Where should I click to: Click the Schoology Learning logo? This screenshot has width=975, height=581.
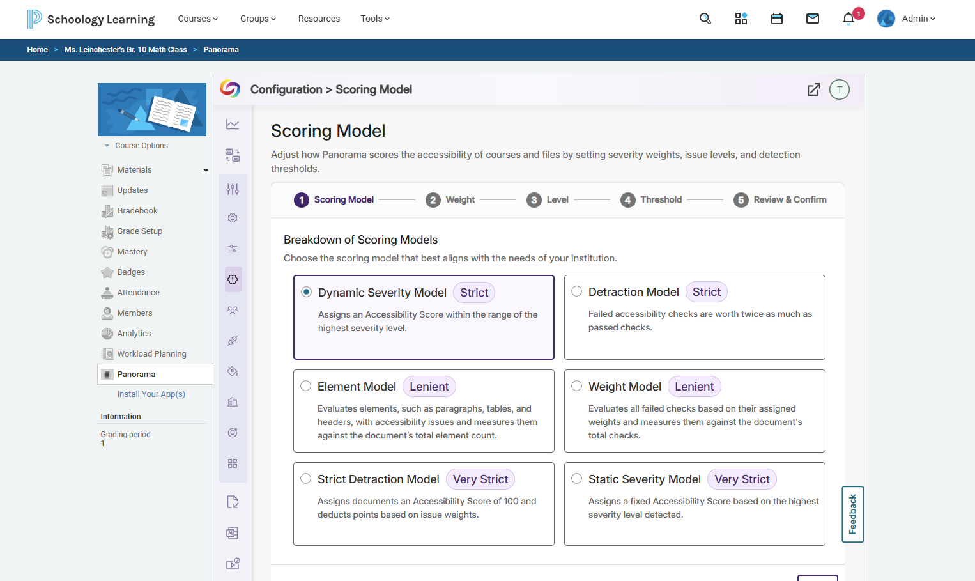pyautogui.click(x=91, y=19)
